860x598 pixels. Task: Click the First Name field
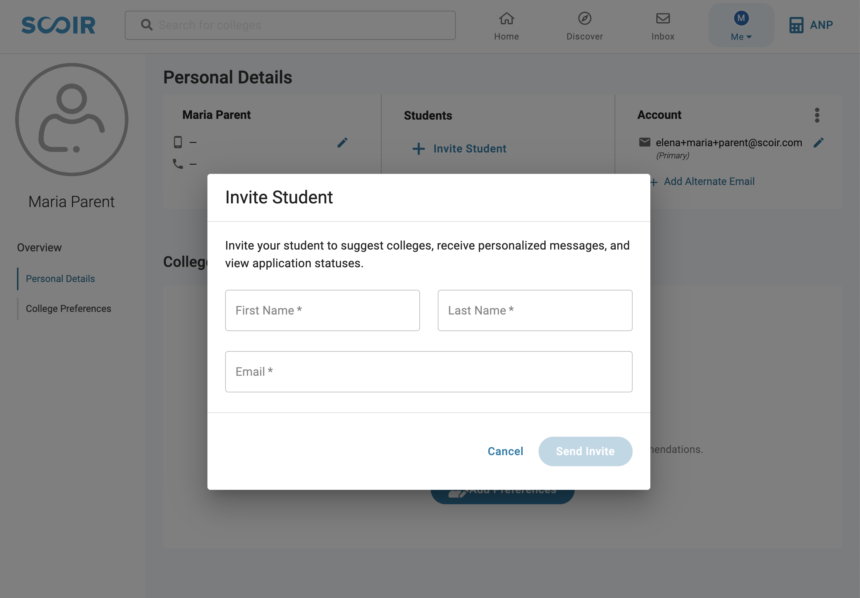pyautogui.click(x=322, y=310)
